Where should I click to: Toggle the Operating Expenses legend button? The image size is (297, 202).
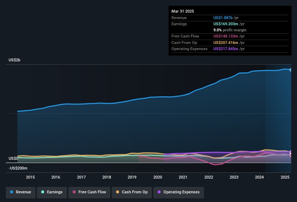(179, 192)
